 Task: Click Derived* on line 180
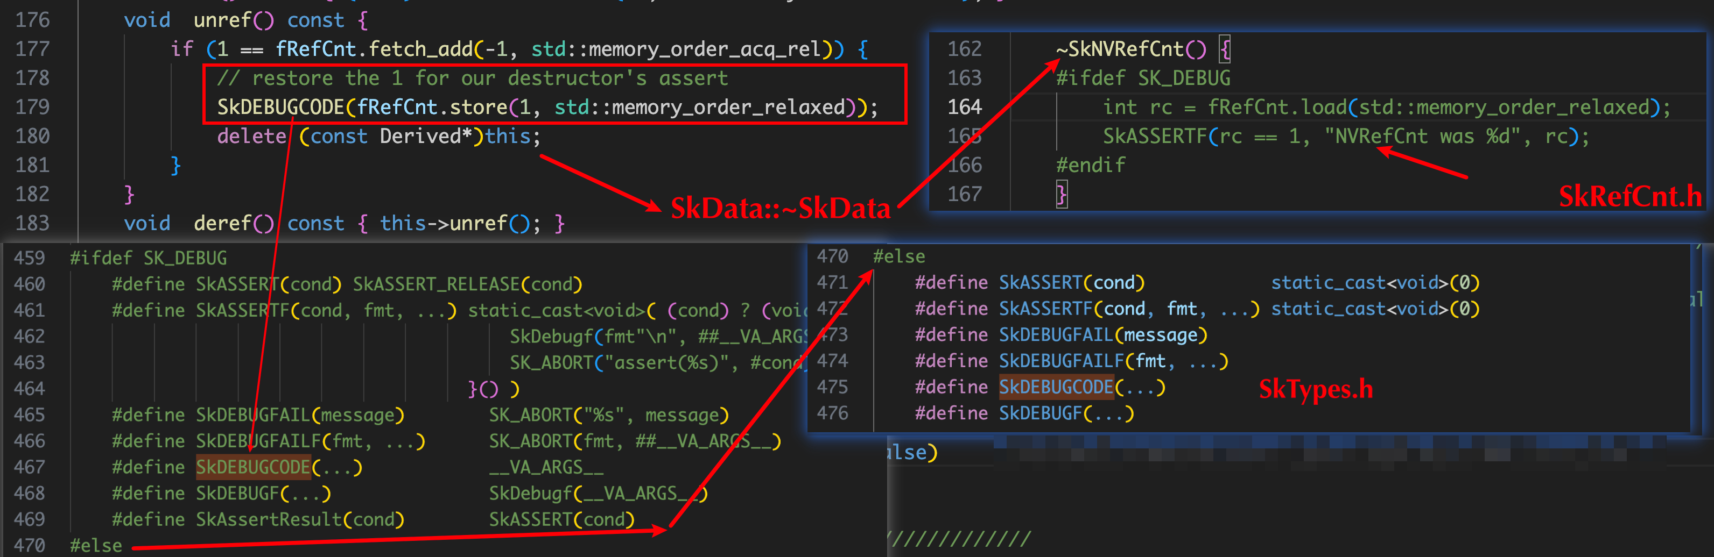coord(426,136)
